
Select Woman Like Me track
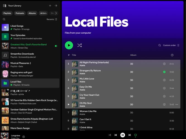(123, 113)
